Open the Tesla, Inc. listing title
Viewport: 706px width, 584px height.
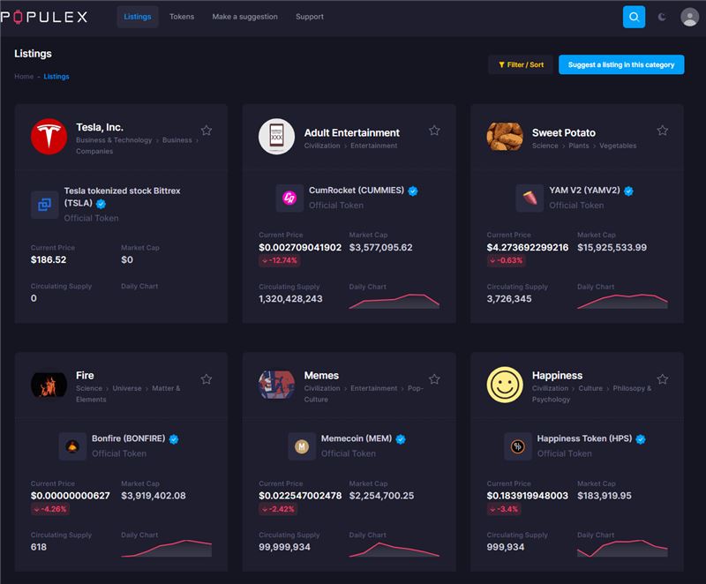point(100,127)
